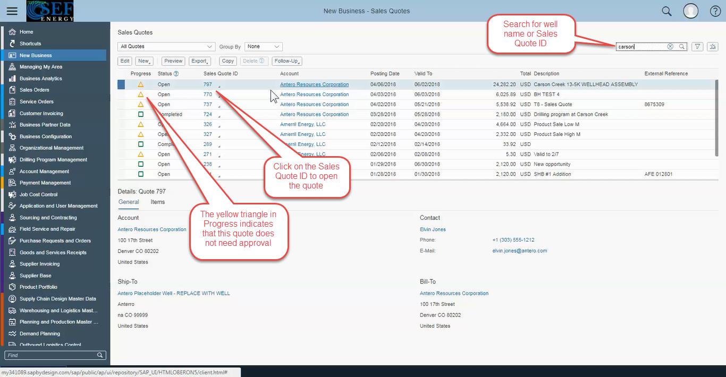Click description "Drilling program at Carson Creek"
726x377 pixels.
(571, 114)
